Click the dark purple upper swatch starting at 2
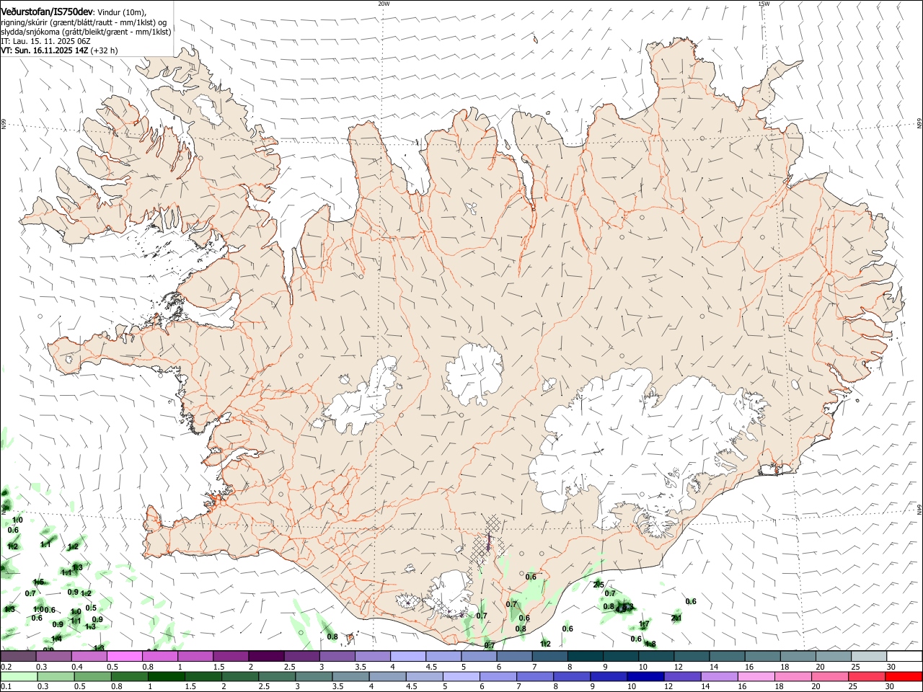The height and width of the screenshot is (692, 923). pyautogui.click(x=266, y=656)
